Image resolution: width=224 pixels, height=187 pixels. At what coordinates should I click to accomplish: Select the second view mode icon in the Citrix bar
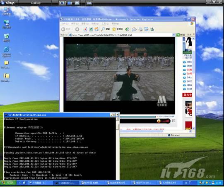(70, 3)
